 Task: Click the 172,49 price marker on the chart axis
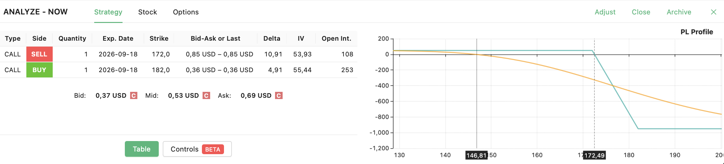pos(594,155)
